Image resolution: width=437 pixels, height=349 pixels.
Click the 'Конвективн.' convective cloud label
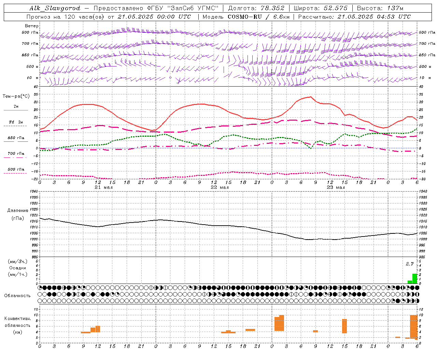[x=18, y=319]
